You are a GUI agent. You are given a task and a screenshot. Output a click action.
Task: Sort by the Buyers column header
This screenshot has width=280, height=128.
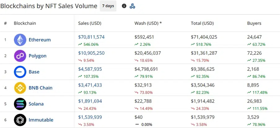[x=254, y=23]
